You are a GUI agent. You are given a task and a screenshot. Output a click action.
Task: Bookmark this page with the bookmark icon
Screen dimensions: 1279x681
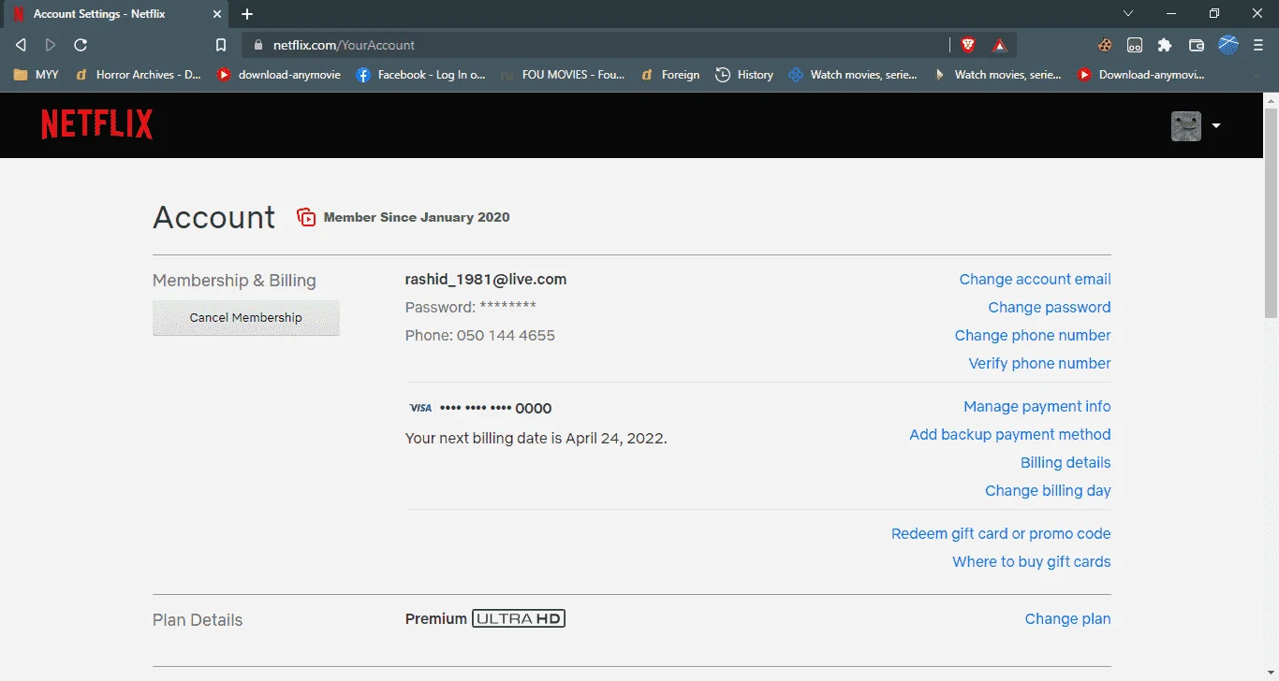(221, 45)
